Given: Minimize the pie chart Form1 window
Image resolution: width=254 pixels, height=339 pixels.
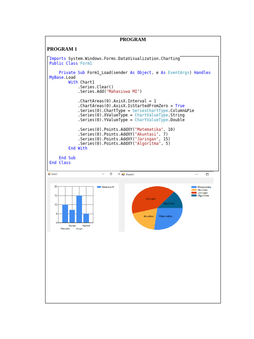Looking at the screenshot, I should [x=196, y=174].
